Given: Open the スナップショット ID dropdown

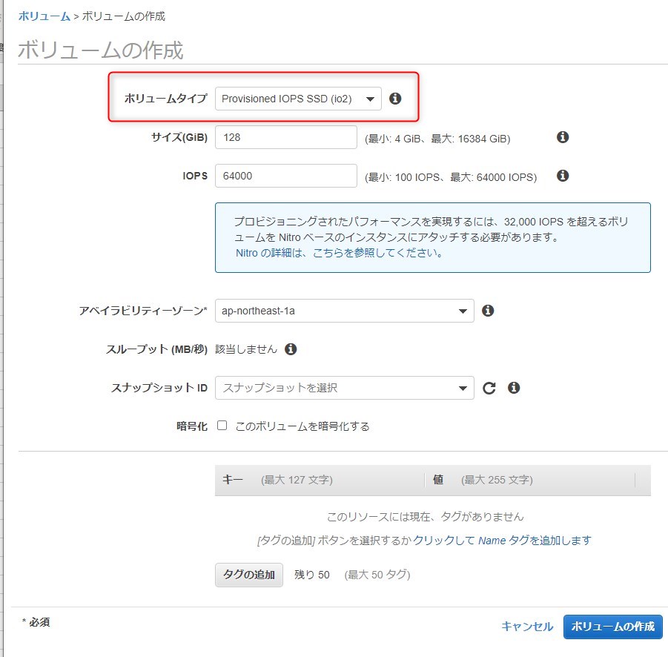Looking at the screenshot, I should (x=344, y=387).
